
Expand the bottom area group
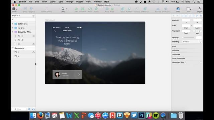point(13,24)
